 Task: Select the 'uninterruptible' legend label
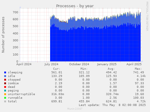[21, 94]
